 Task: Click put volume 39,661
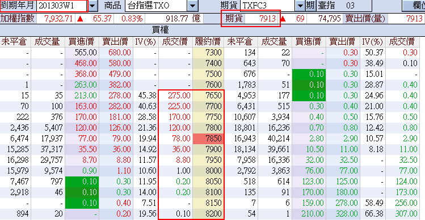(x=279, y=149)
